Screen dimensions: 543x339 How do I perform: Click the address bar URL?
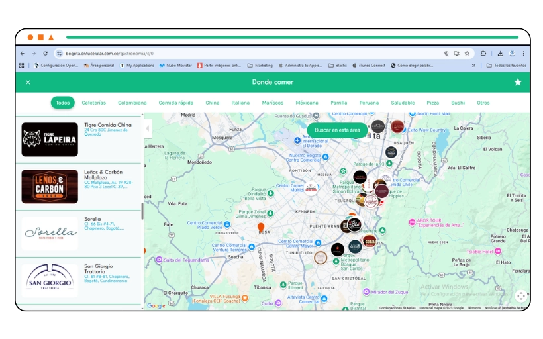pyautogui.click(x=109, y=54)
